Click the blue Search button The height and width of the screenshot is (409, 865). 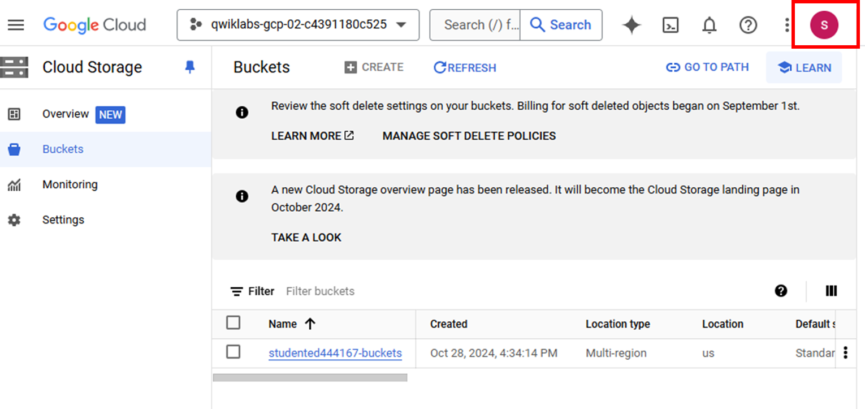[x=561, y=25]
